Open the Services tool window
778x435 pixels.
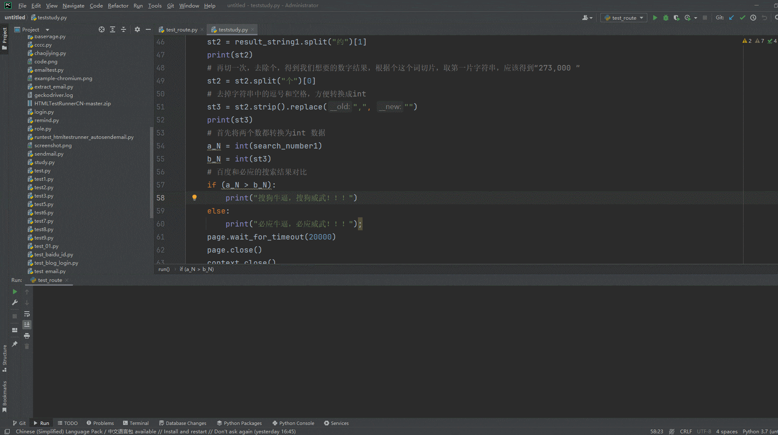336,423
